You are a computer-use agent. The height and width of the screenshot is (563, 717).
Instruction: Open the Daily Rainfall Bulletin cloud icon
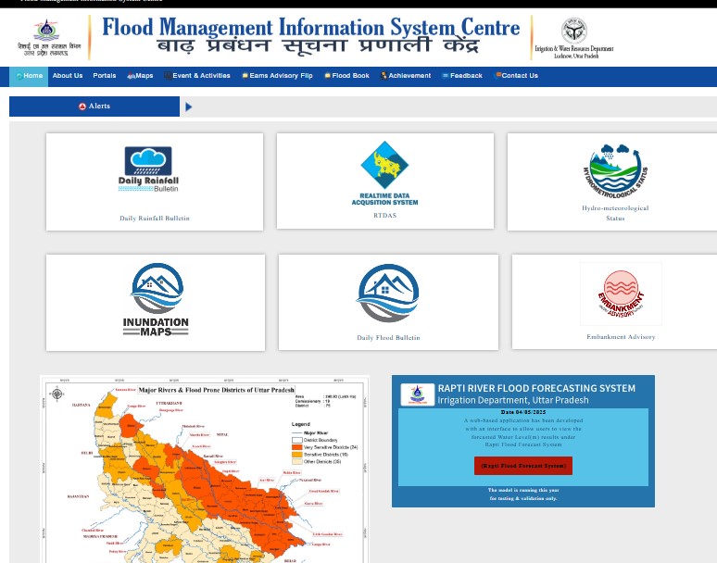tap(148, 169)
